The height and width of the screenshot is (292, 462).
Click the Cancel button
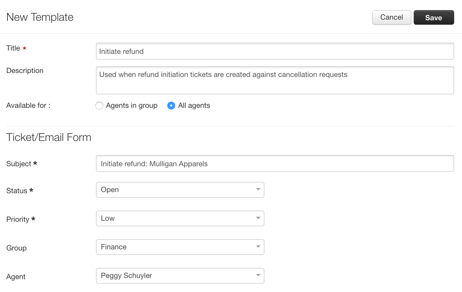tap(392, 17)
